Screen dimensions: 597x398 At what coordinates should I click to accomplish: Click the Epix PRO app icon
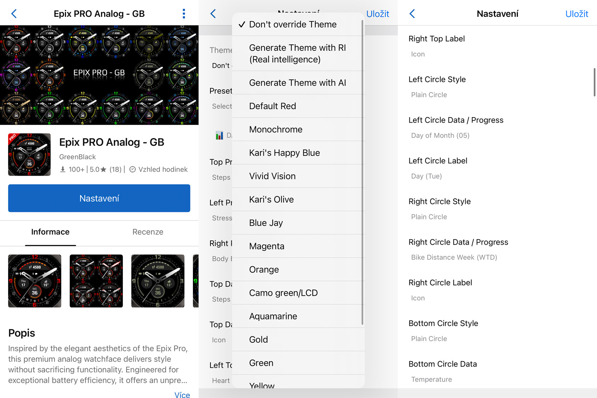(29, 154)
